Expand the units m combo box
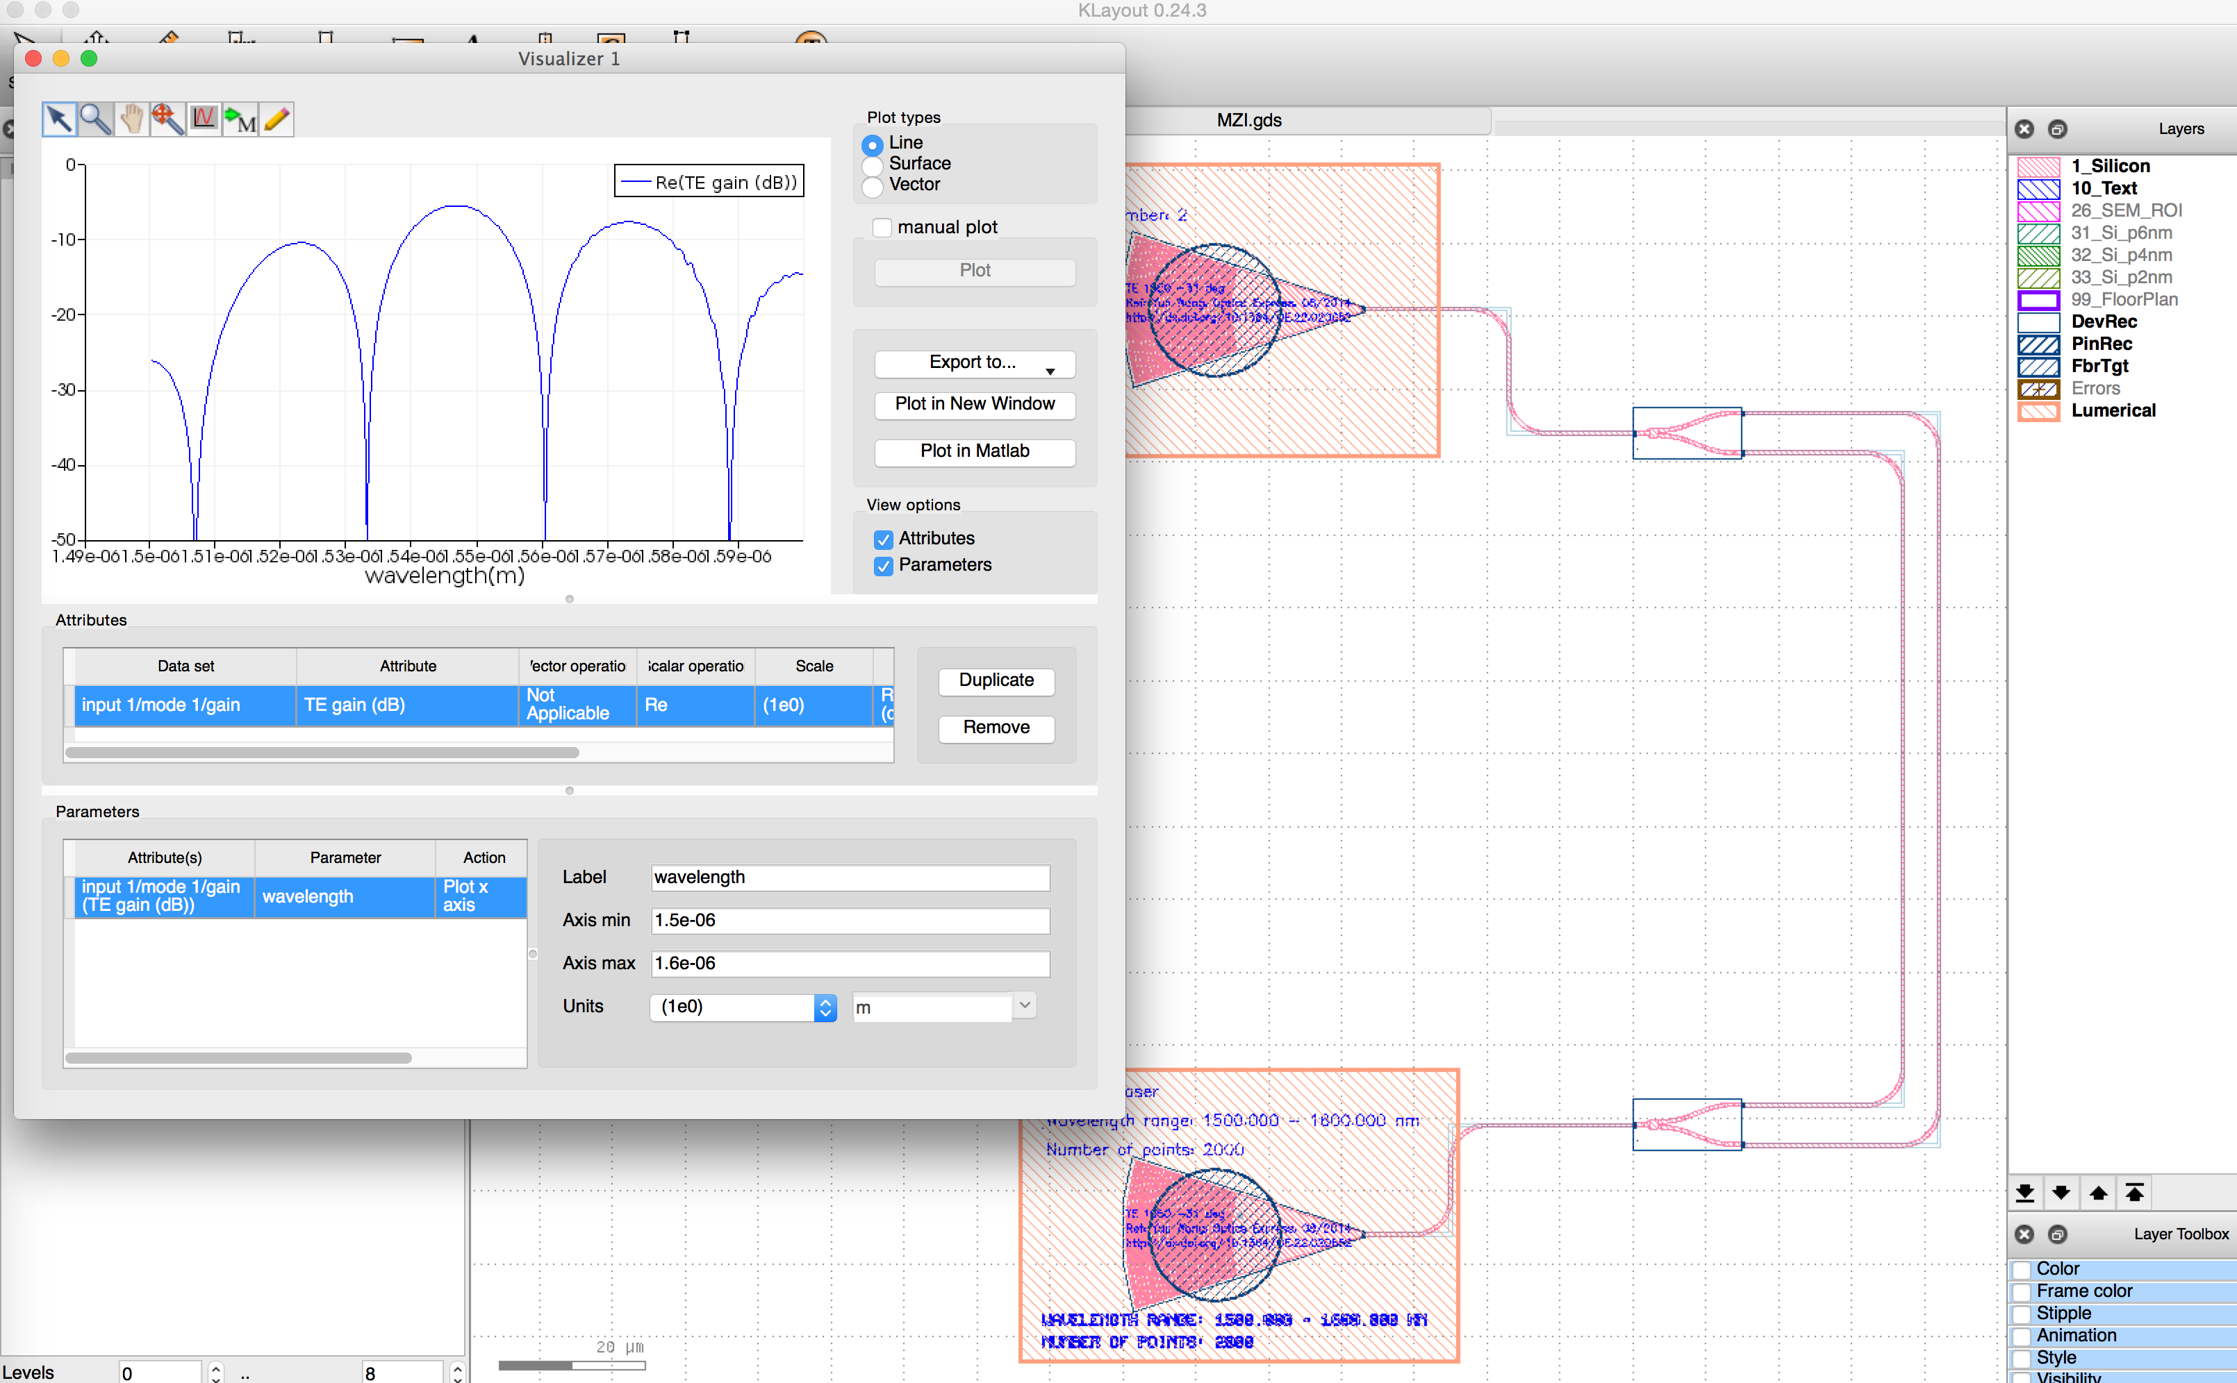 tap(1024, 1005)
